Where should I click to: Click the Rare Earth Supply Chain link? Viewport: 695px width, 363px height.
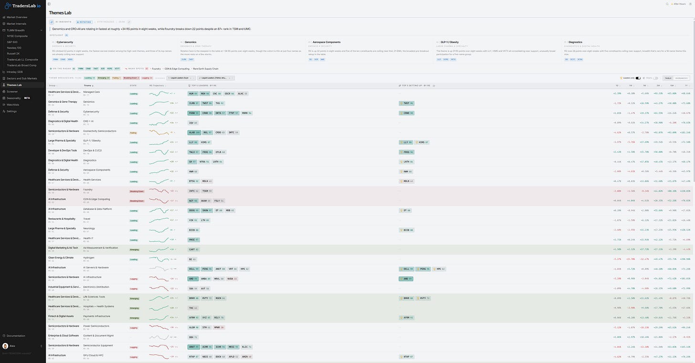coord(206,68)
